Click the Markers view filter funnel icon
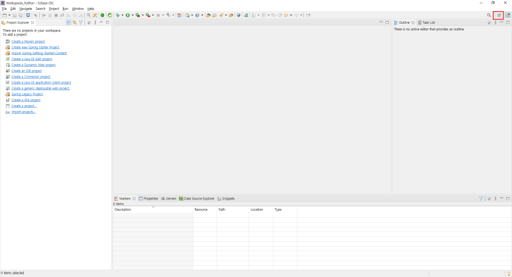This screenshot has height=277, width=512. click(481, 198)
